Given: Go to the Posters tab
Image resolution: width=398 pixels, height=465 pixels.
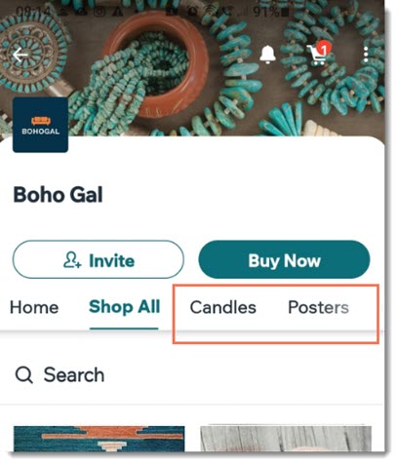Looking at the screenshot, I should (x=318, y=307).
